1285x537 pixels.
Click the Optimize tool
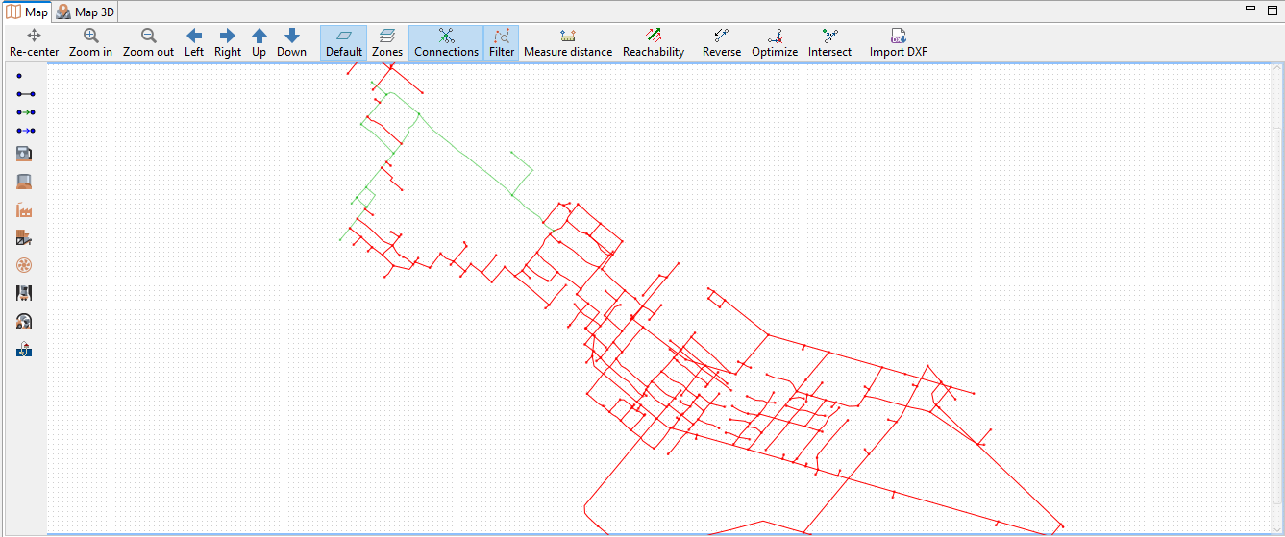click(775, 43)
